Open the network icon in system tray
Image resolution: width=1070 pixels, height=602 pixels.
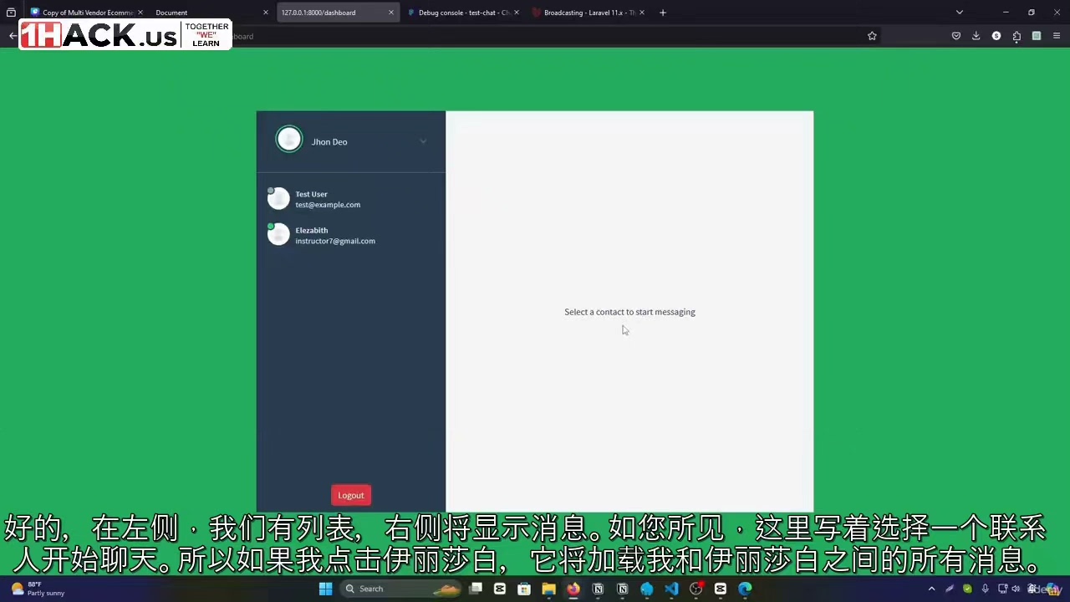pos(1003,589)
